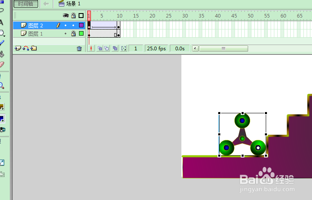The height and width of the screenshot is (200, 312).
Task: Lock 图层 2 using its lock dot
Action: 73,25
